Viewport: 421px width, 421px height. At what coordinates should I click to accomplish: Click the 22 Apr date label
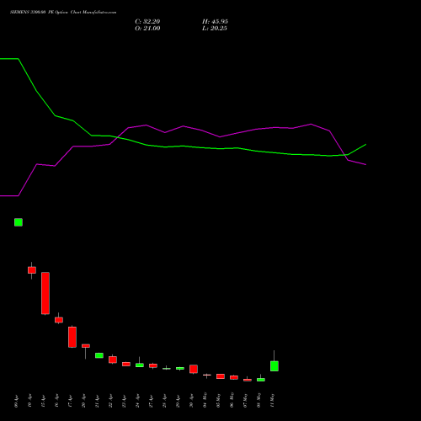click(x=110, y=401)
